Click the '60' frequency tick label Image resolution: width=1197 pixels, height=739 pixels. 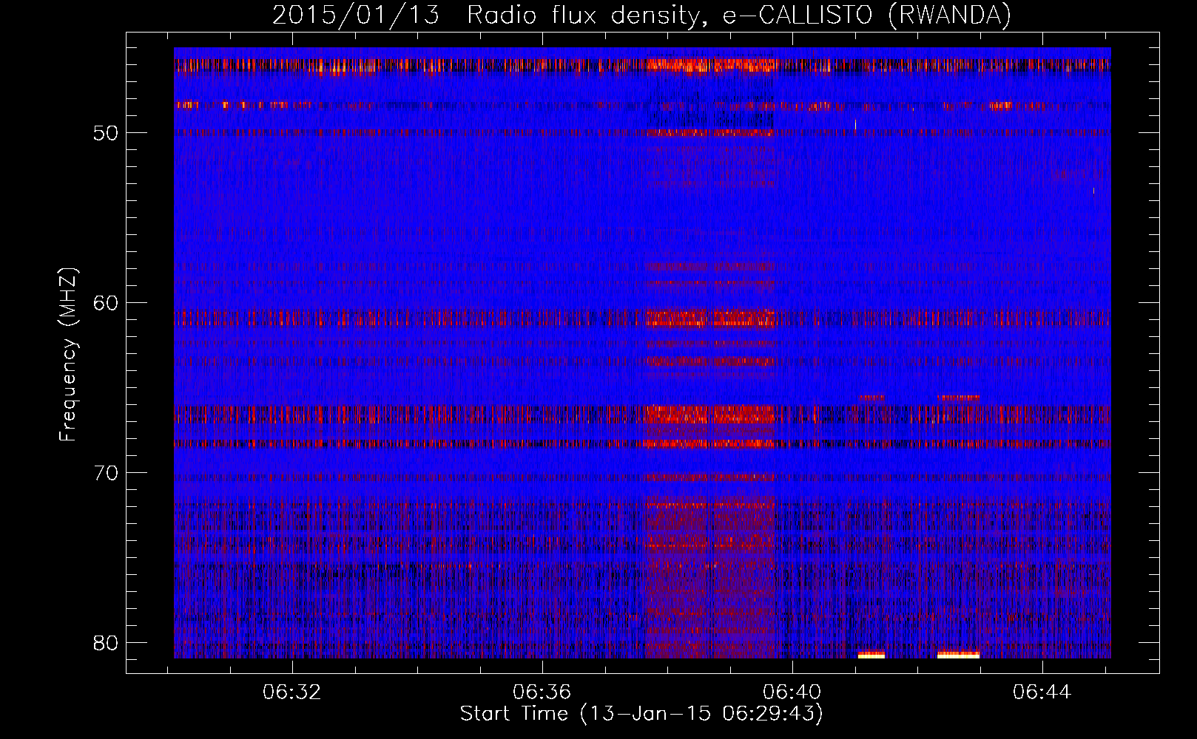click(106, 303)
